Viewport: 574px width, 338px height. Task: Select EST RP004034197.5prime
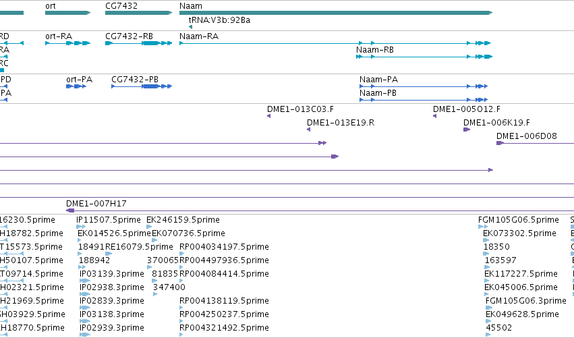pos(224,247)
